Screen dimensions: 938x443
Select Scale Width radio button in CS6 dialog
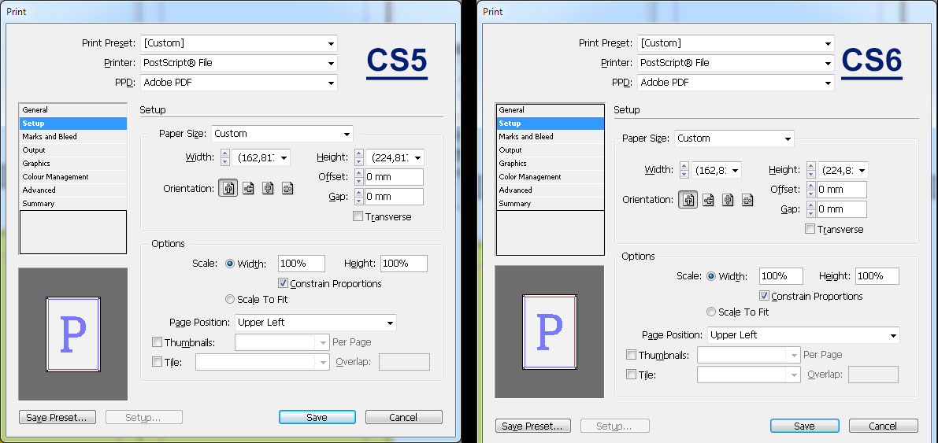[x=710, y=275]
